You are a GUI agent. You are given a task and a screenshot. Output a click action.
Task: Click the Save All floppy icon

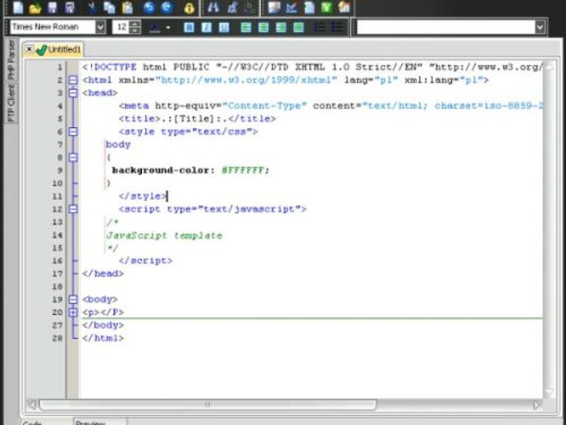[71, 7]
